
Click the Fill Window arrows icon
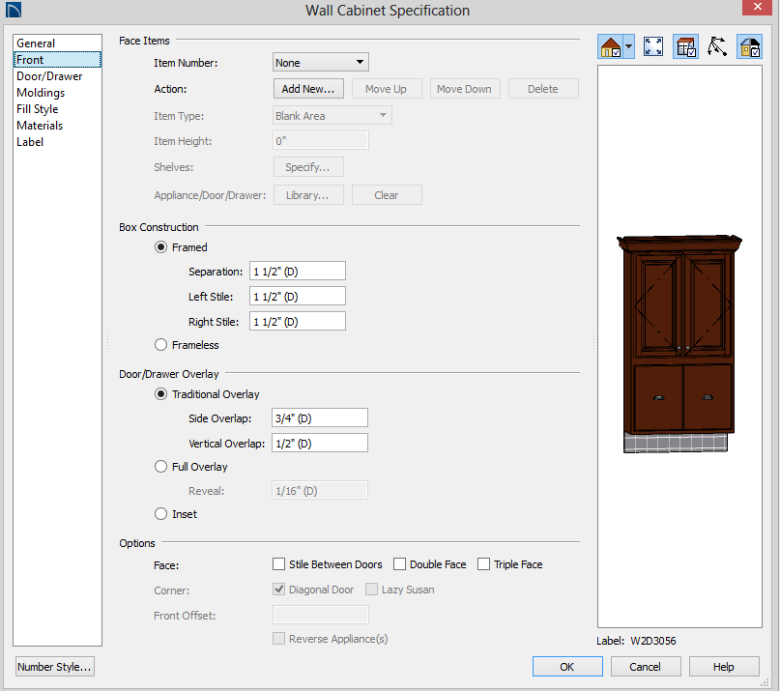(x=652, y=46)
